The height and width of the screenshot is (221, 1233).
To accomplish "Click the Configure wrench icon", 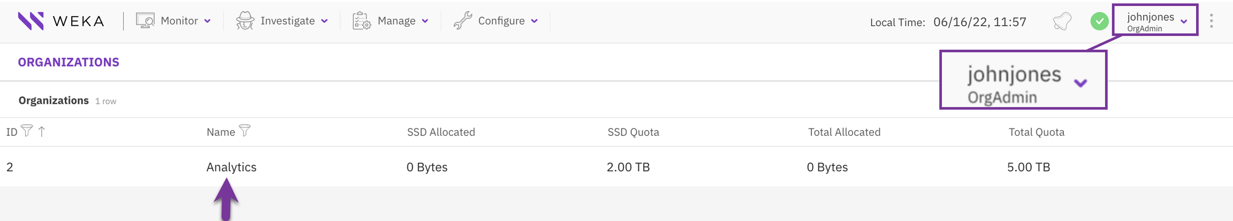I will point(463,21).
